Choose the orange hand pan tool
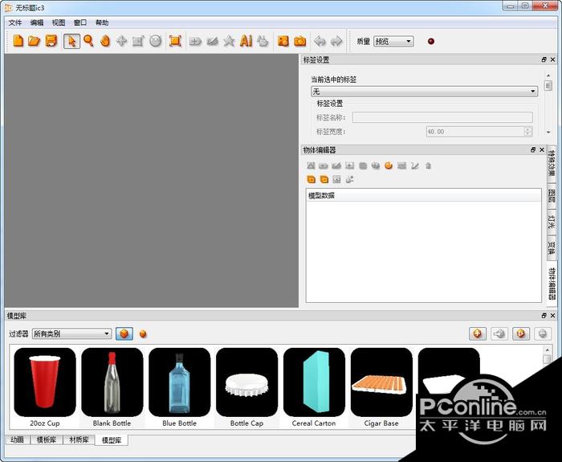The width and height of the screenshot is (562, 462). tap(105, 41)
